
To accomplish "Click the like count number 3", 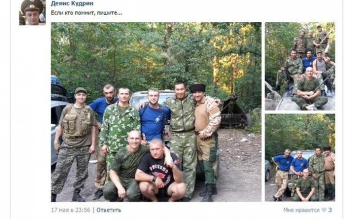I will tap(330, 210).
